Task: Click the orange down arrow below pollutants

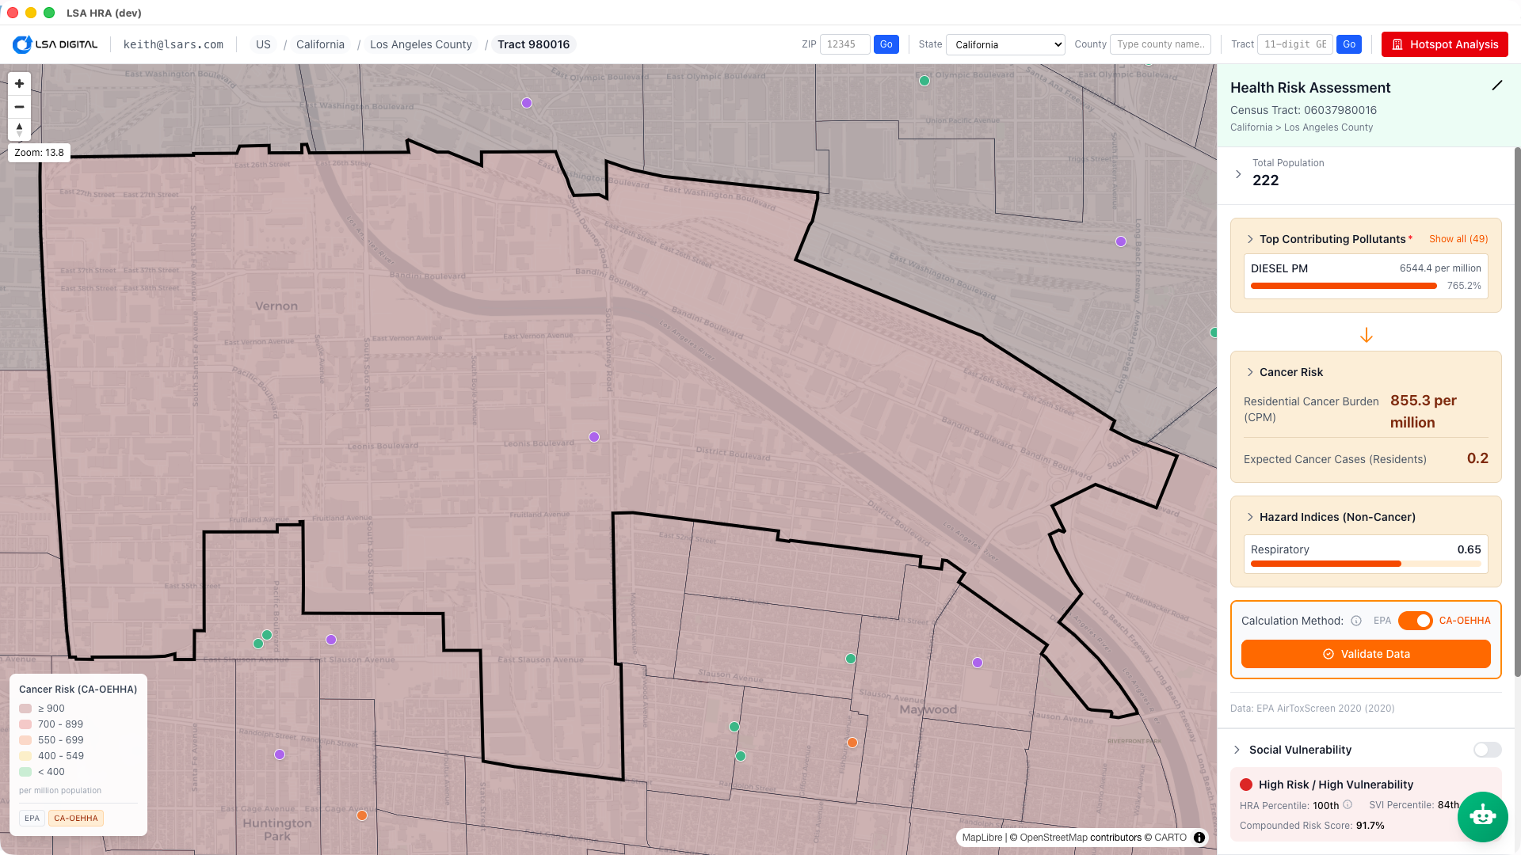Action: (x=1367, y=336)
